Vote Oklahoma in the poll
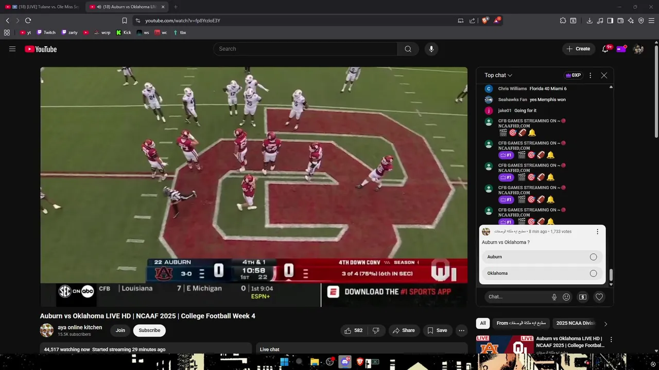Screen dimensions: 659x370 pyautogui.click(x=542, y=273)
